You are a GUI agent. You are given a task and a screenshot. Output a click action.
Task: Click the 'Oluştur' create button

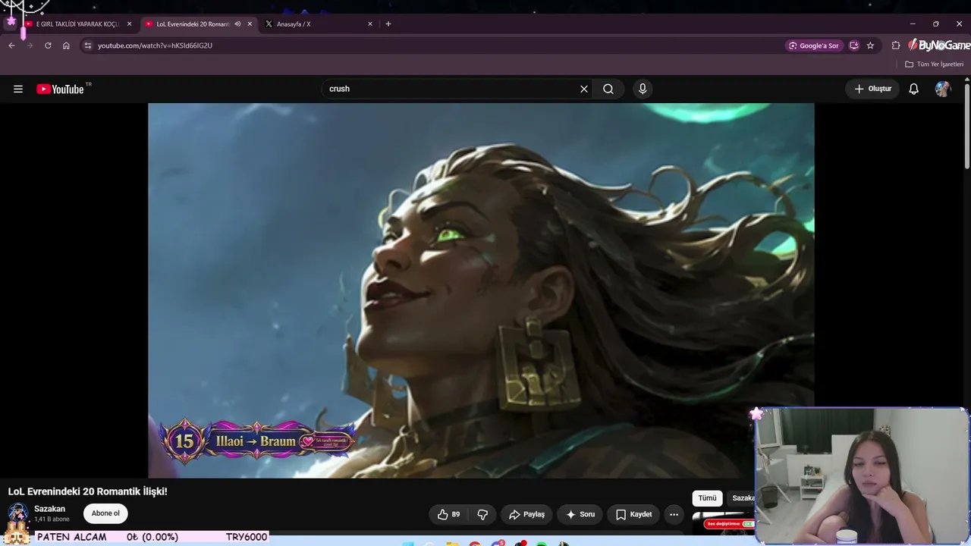pos(872,89)
